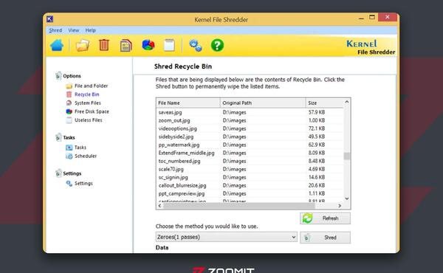
Task: Select sc_signin.jpg row
Action: (250, 177)
